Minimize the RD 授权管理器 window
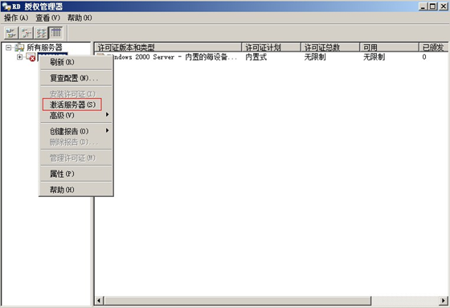450x308 pixels. tap(423, 6)
